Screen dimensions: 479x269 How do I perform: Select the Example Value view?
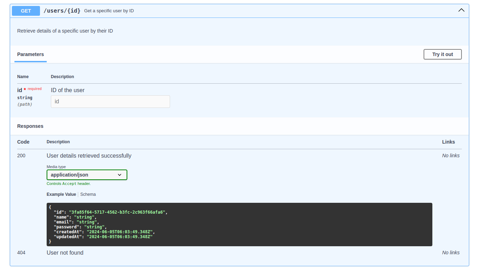pyautogui.click(x=61, y=194)
